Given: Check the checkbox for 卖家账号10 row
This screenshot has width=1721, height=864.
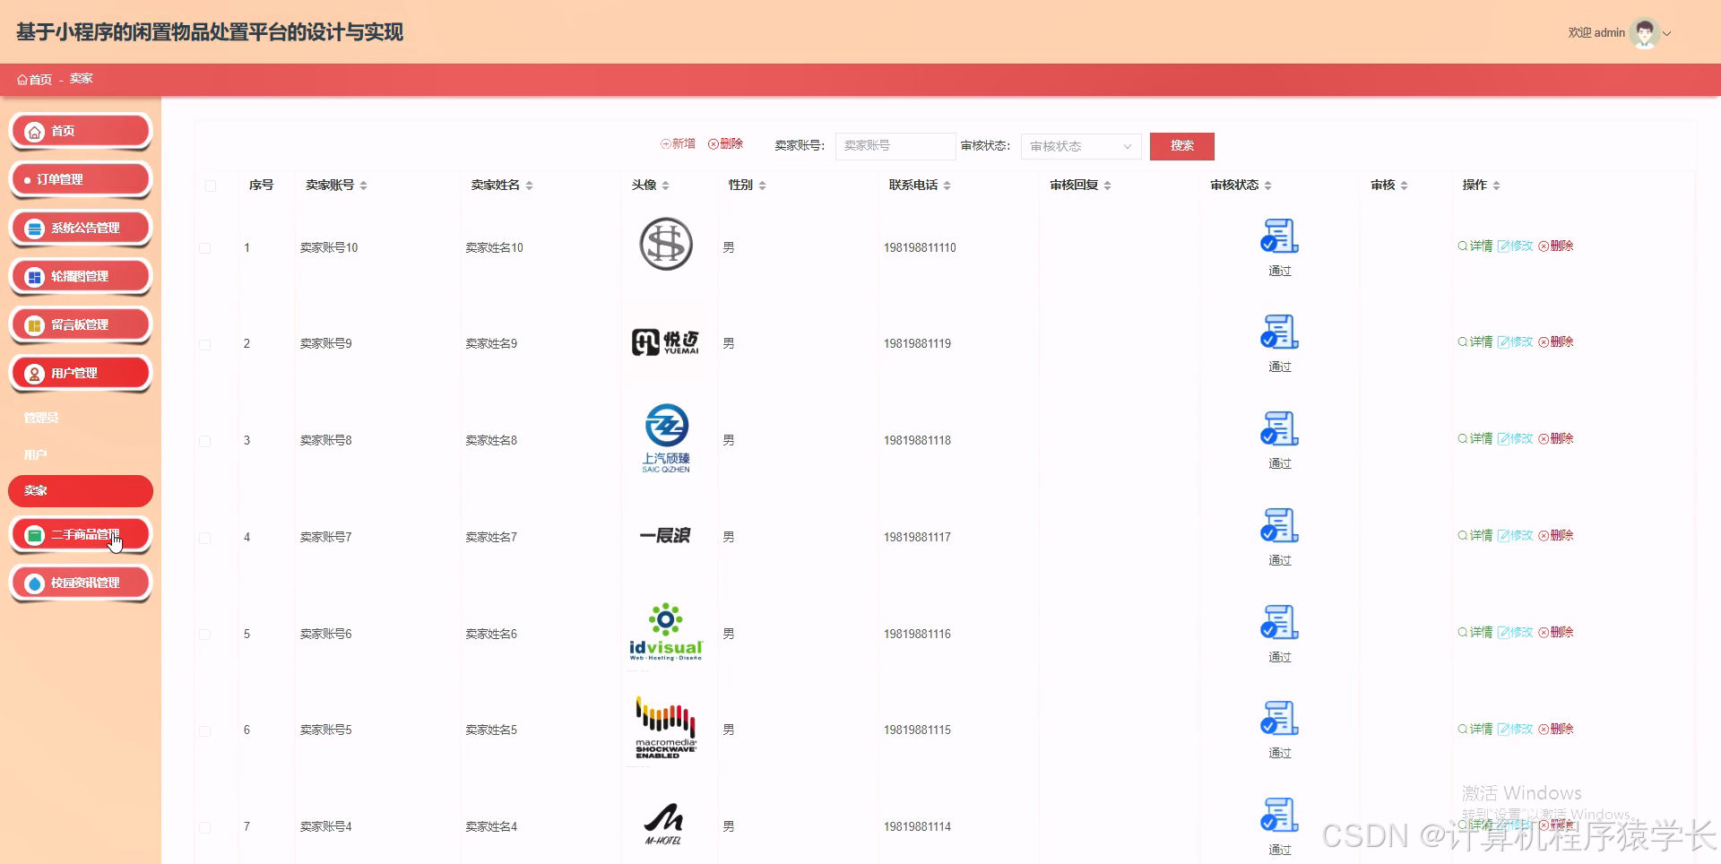Looking at the screenshot, I should (206, 247).
